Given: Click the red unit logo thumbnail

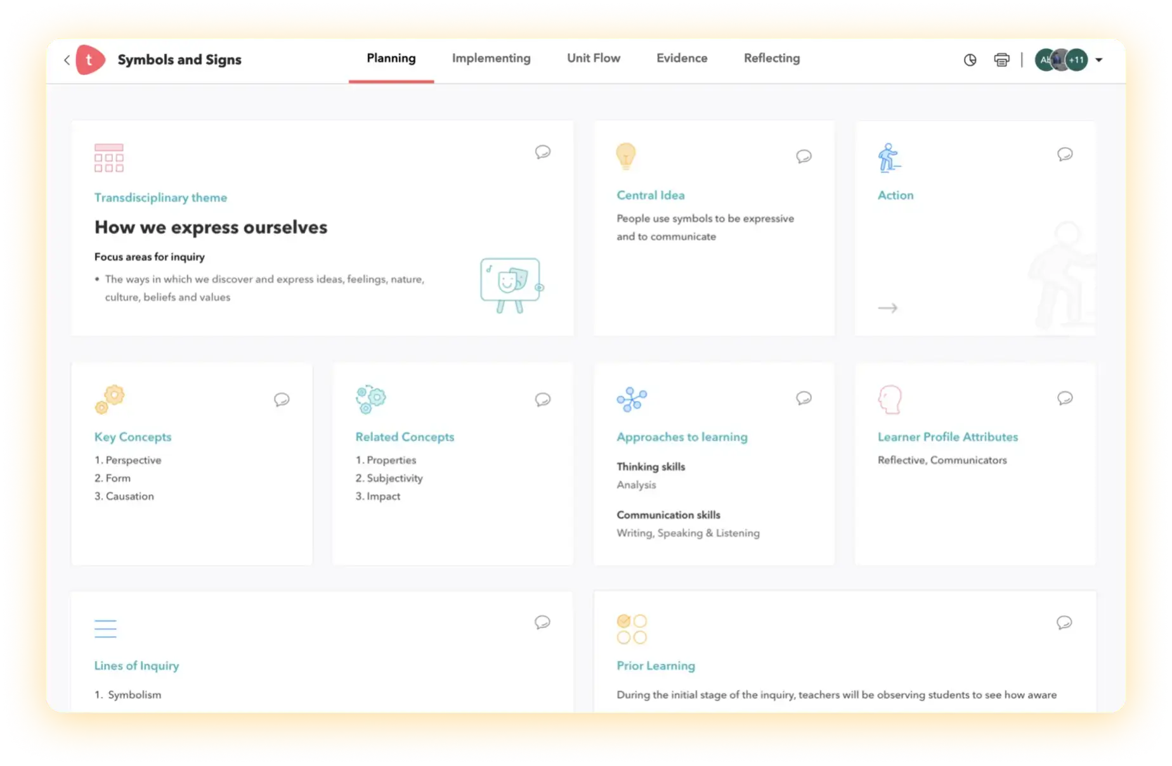Looking at the screenshot, I should click(89, 60).
